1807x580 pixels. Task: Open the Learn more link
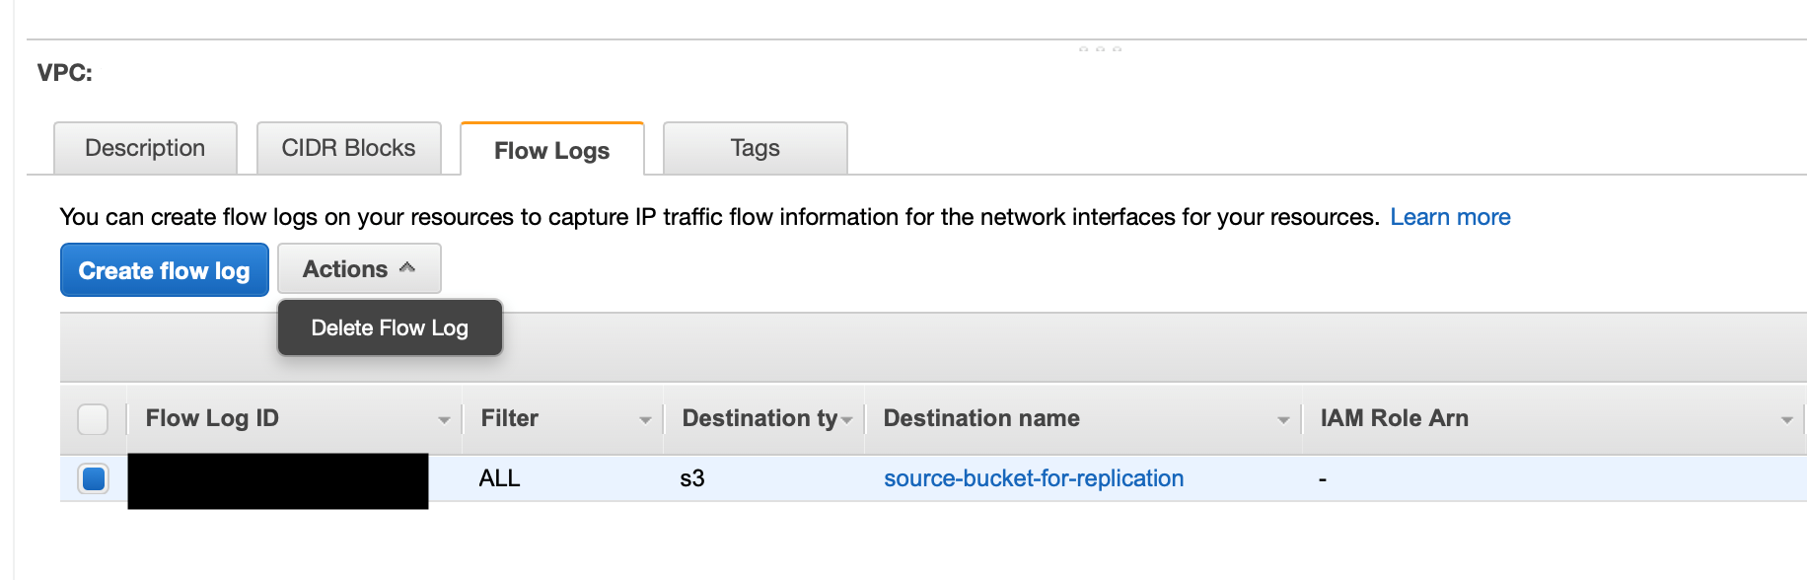pyautogui.click(x=1450, y=216)
